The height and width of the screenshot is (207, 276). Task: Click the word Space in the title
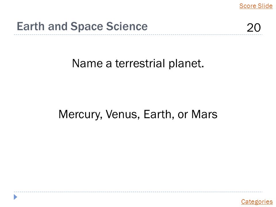(x=87, y=27)
